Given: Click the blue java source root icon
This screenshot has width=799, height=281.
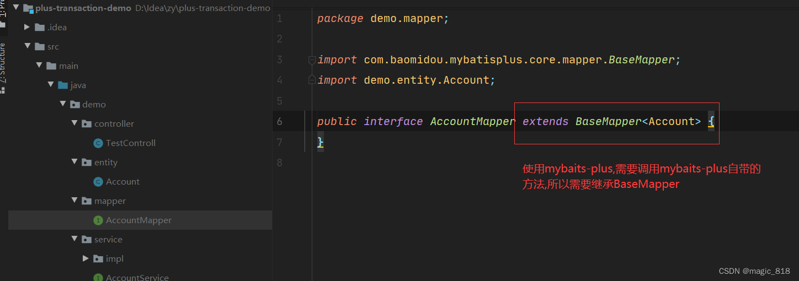Looking at the screenshot, I should (x=63, y=85).
